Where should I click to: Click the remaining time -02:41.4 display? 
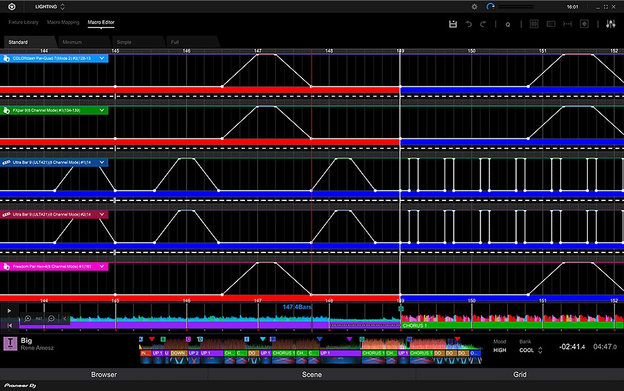click(572, 347)
